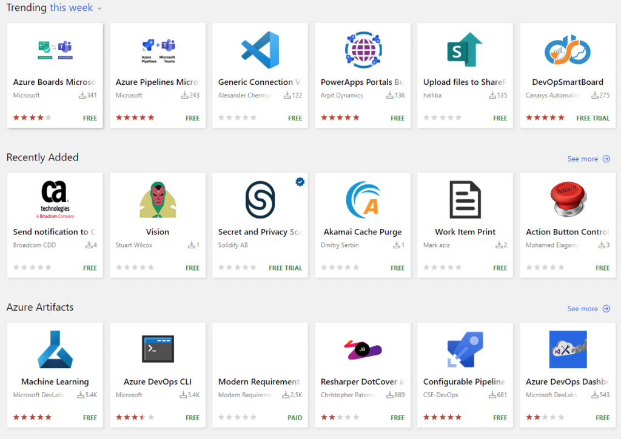This screenshot has width=621, height=439.
Task: Click publisher name 'Solidify AB'
Action: pos(233,245)
